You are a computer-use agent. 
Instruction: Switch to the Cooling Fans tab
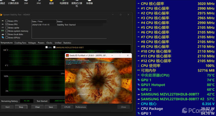pos(20,43)
